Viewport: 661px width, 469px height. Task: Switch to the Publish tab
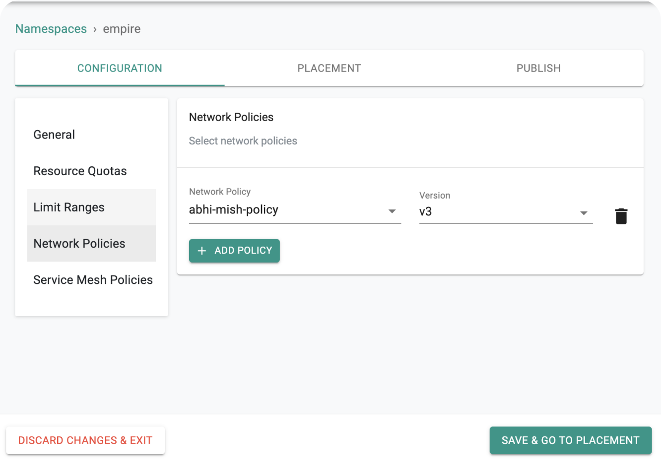click(538, 68)
